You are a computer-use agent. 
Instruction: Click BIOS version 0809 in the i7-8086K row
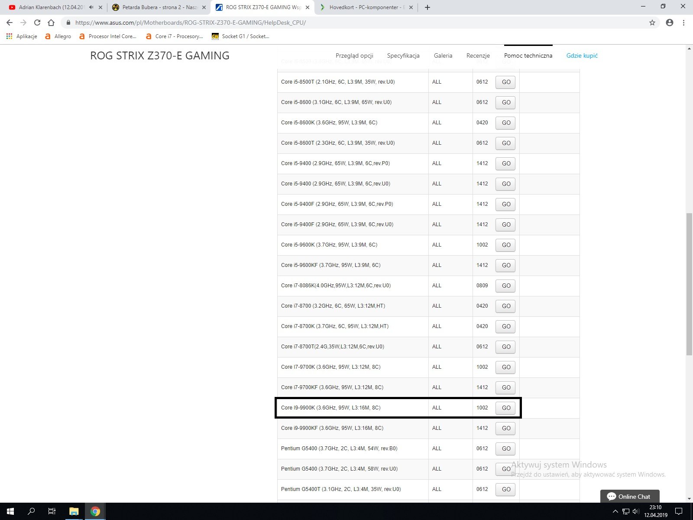[482, 286]
